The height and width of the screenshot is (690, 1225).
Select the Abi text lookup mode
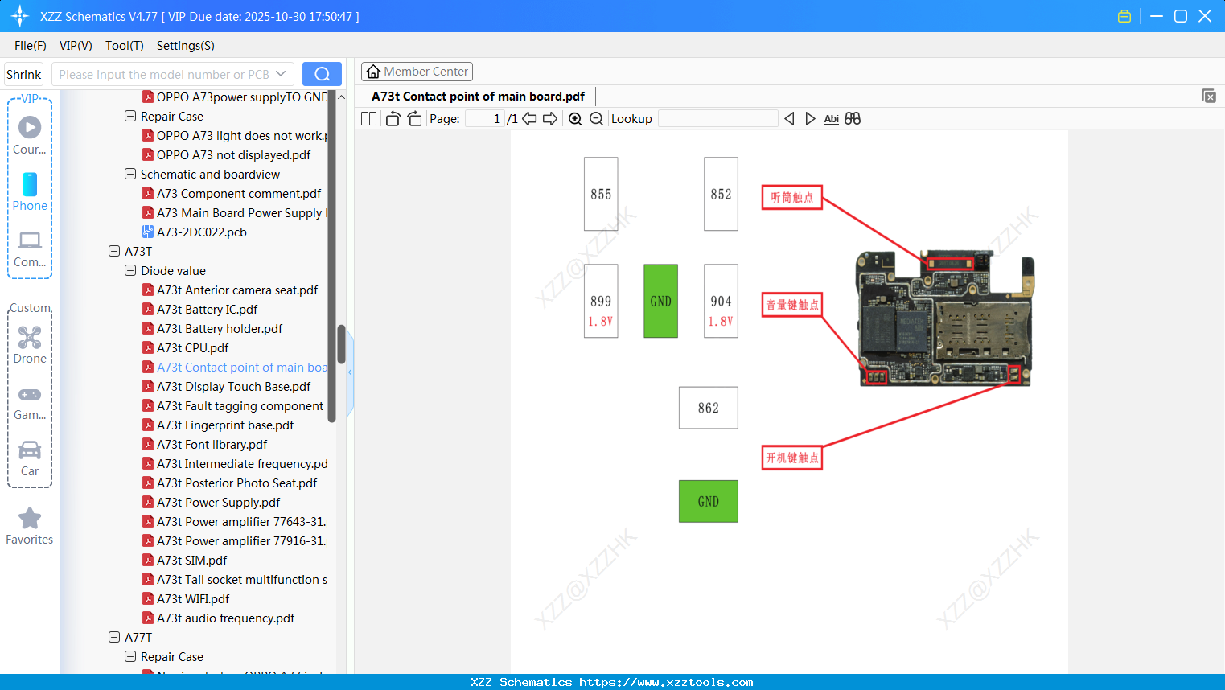pyautogui.click(x=831, y=118)
